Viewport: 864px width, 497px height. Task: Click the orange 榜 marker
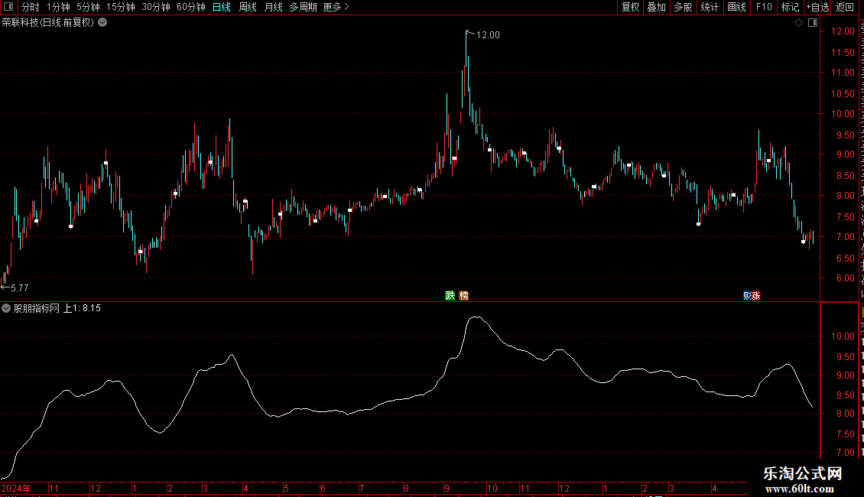(x=464, y=296)
